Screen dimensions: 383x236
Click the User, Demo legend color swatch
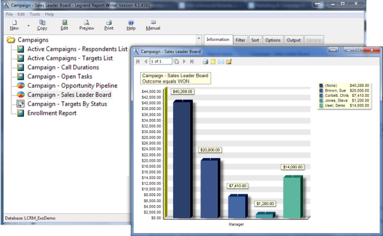(x=321, y=106)
